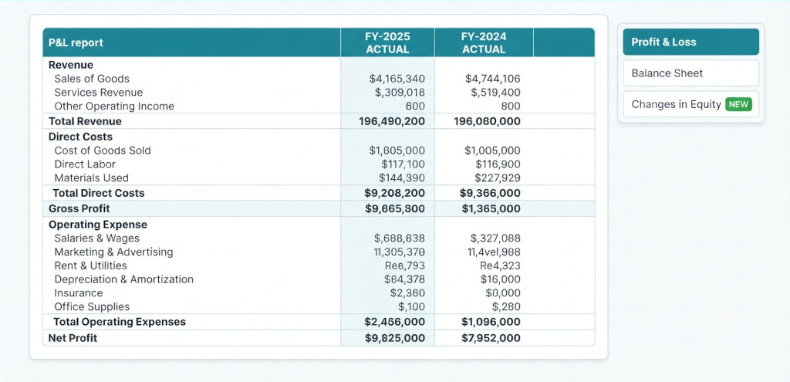
Task: Click the Total Revenue row label
Action: click(85, 121)
